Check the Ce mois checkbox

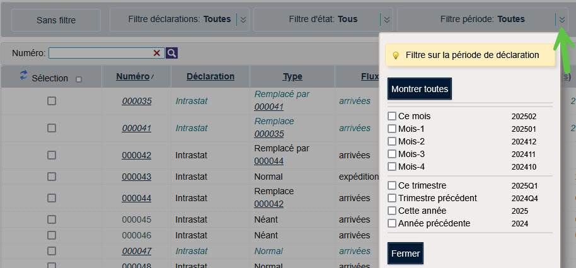392,116
